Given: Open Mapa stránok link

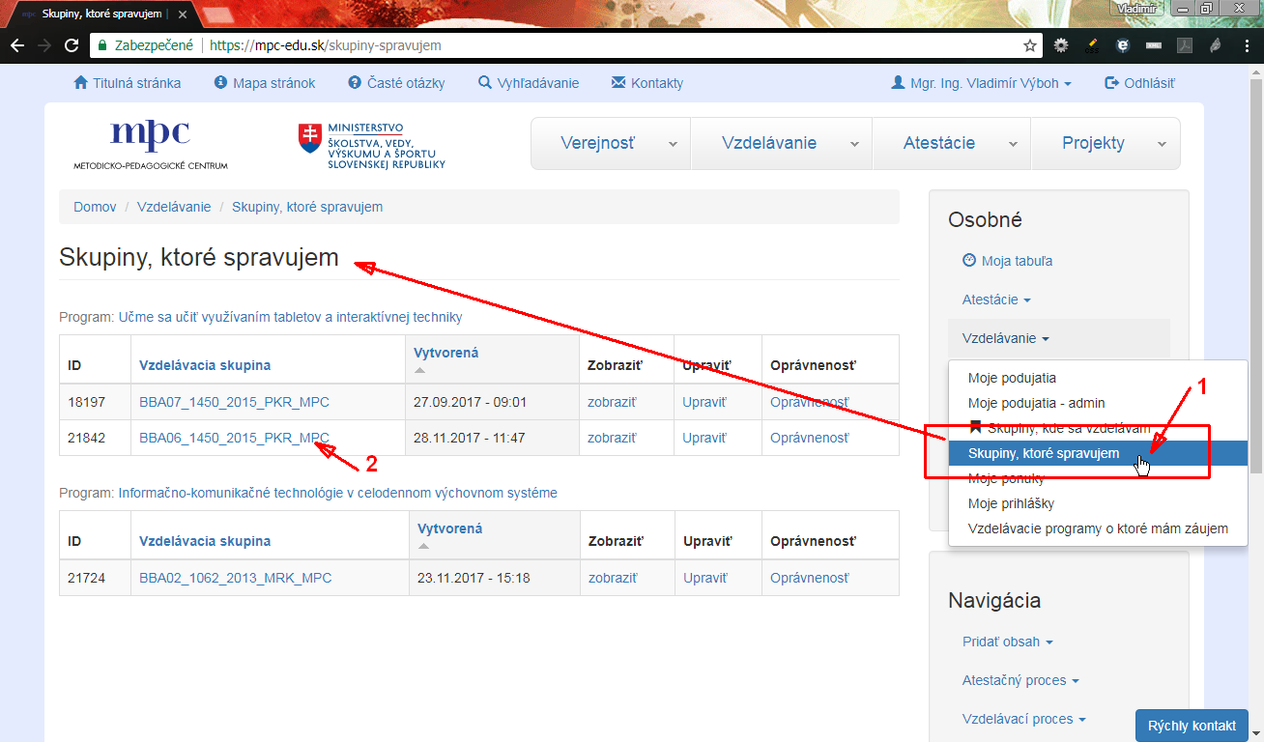Looking at the screenshot, I should [273, 83].
